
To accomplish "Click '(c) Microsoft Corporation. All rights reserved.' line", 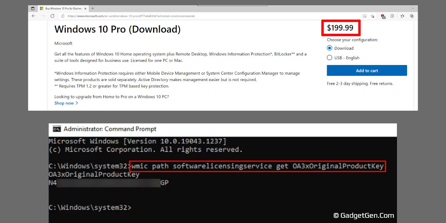I will pos(146,149).
